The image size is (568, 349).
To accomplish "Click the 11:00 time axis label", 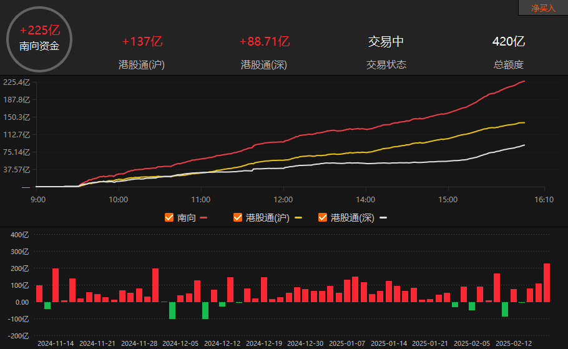I will [x=201, y=200].
